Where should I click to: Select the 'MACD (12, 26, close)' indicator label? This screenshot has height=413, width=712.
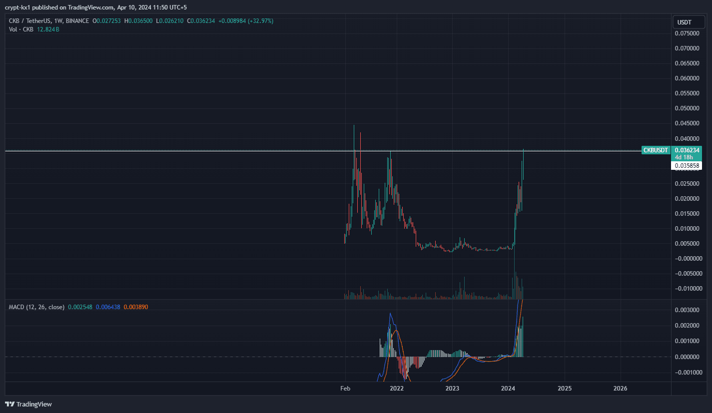pos(36,307)
